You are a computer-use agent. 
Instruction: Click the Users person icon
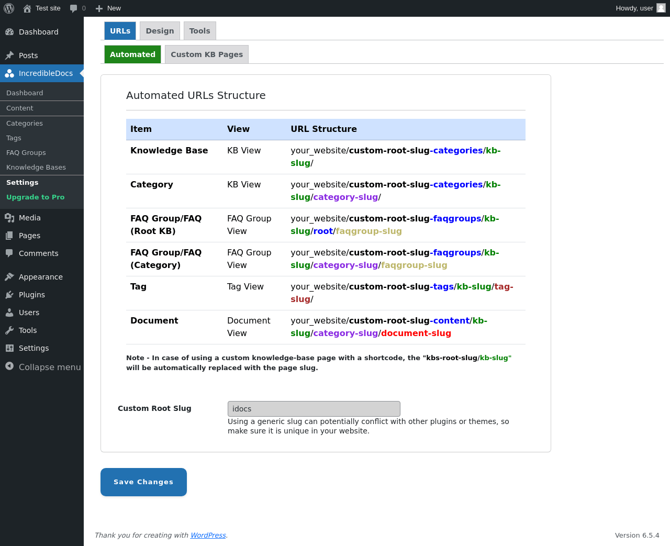[9, 313]
